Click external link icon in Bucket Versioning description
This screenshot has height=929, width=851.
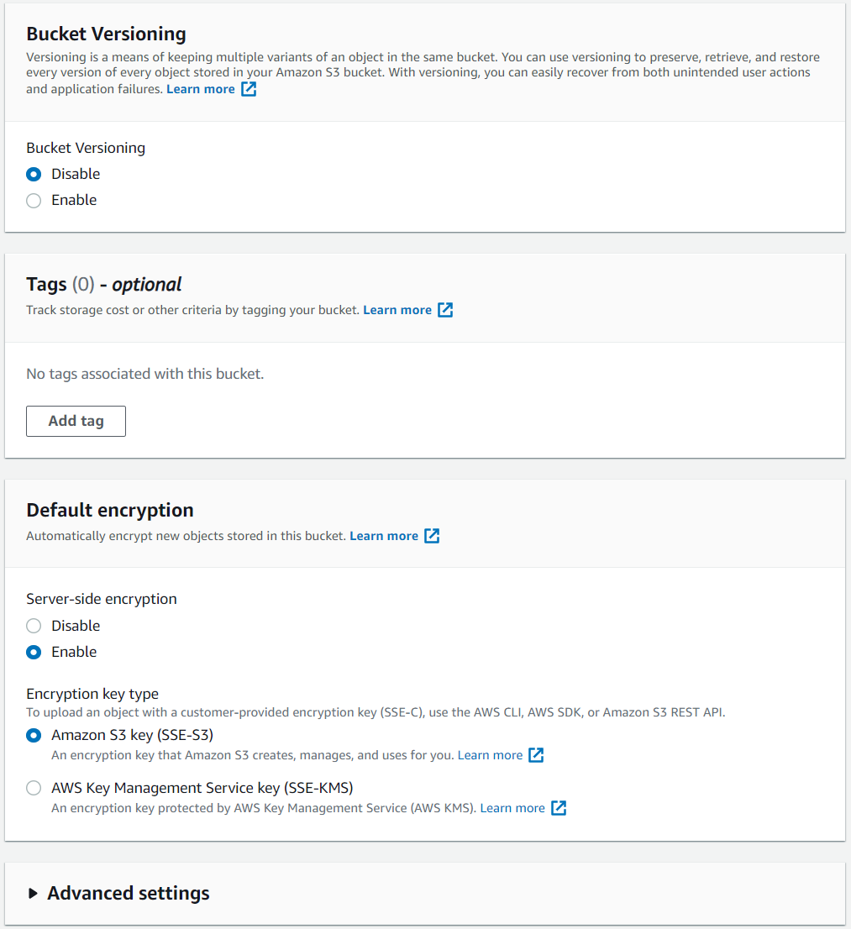pos(249,89)
